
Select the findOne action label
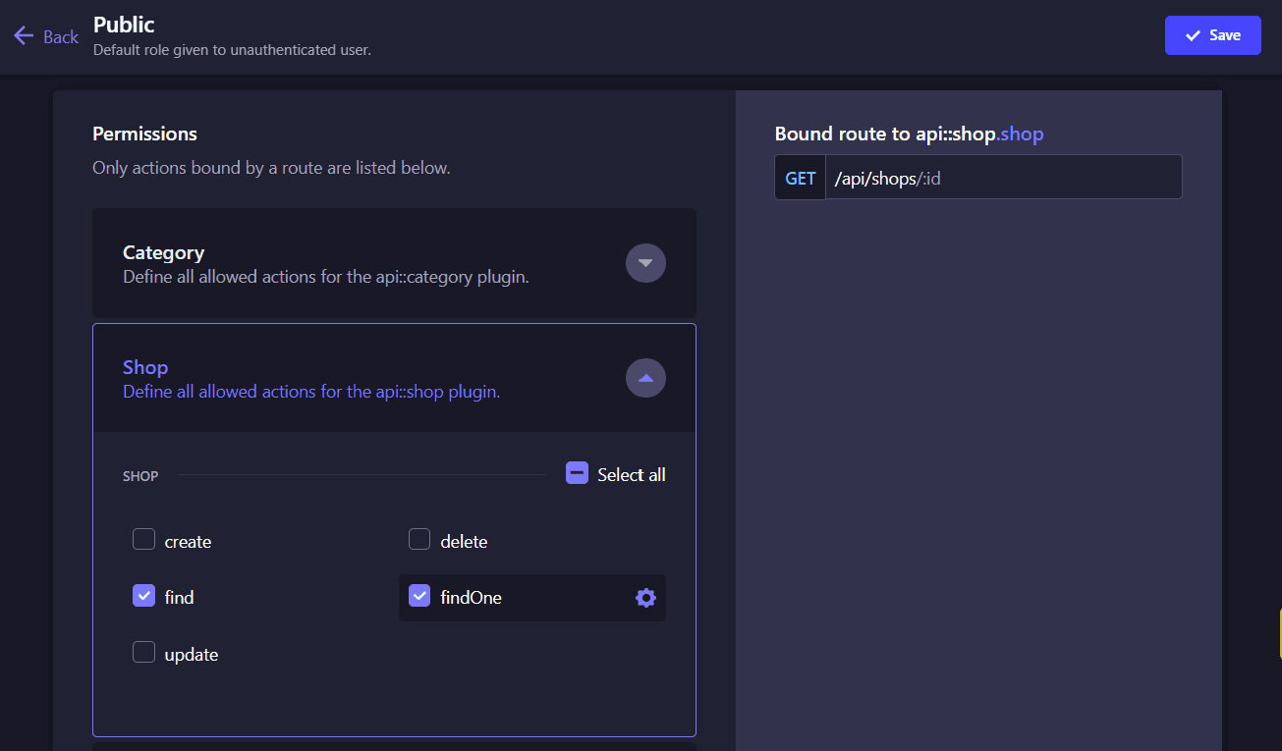pos(472,598)
